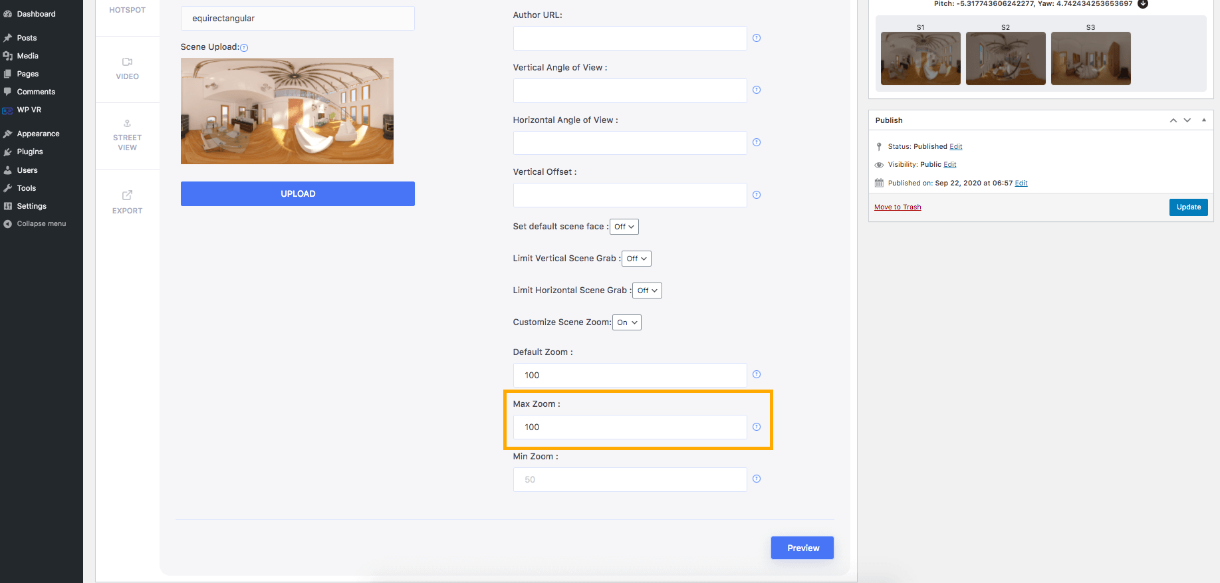Click the Pages icon in the sidebar
This screenshot has height=583, width=1220.
pos(8,74)
